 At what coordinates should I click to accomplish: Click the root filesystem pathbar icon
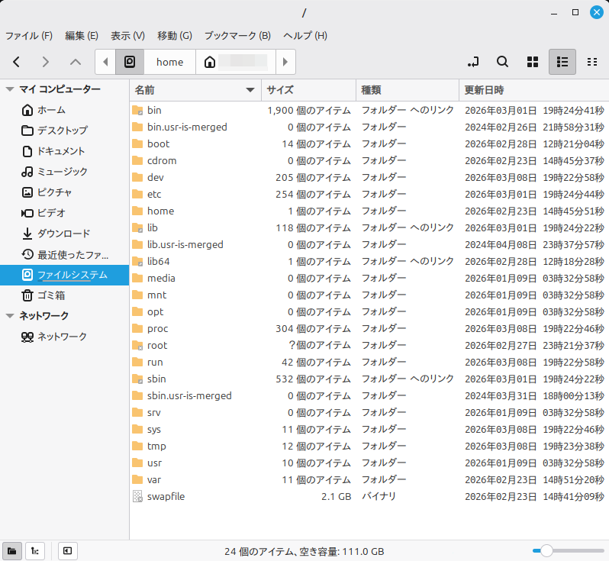coord(130,62)
